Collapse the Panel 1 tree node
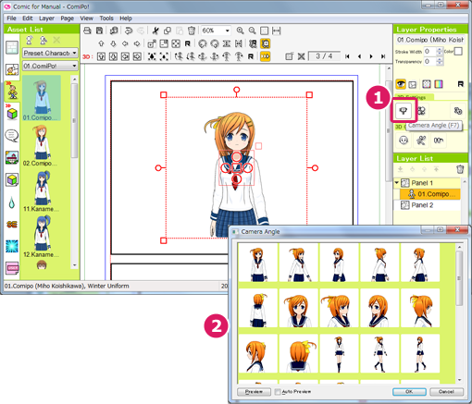 (397, 182)
